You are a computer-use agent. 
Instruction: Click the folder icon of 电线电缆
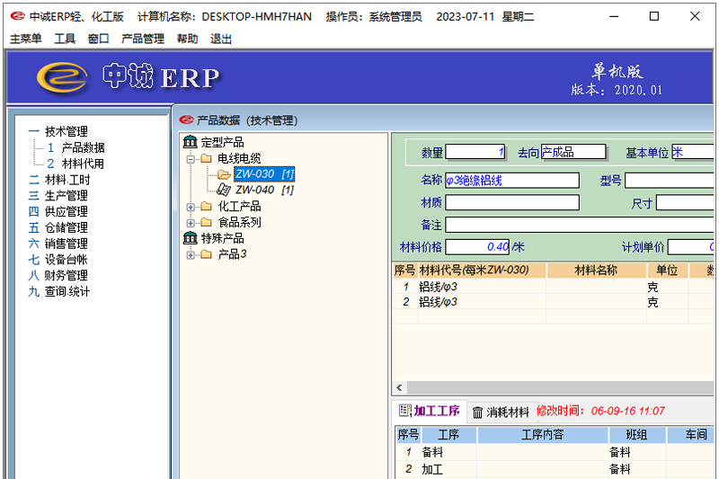coord(207,158)
